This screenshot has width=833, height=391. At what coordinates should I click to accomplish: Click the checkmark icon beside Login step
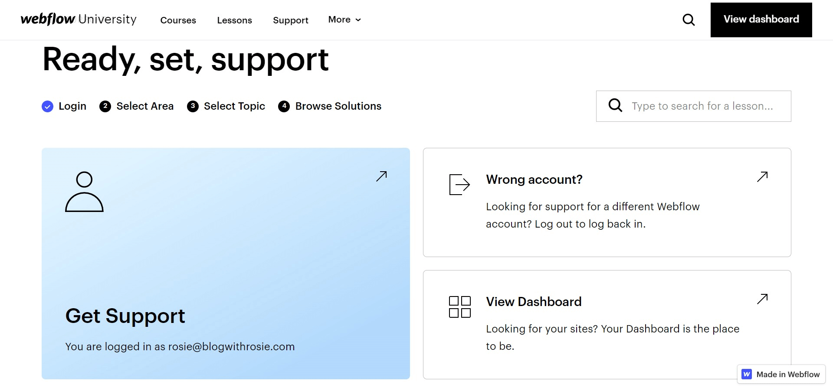pos(47,106)
